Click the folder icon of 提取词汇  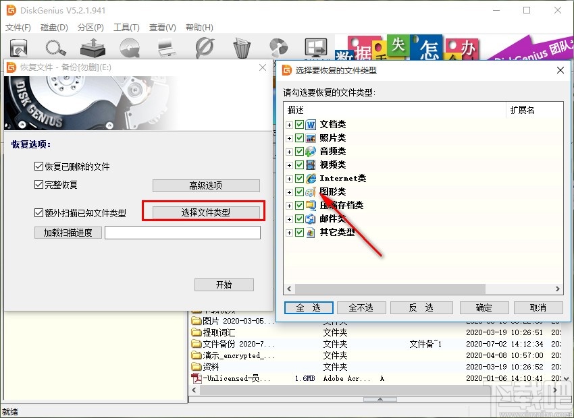tap(197, 332)
